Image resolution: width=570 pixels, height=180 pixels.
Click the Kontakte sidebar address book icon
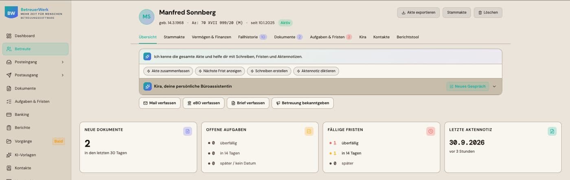(x=9, y=168)
